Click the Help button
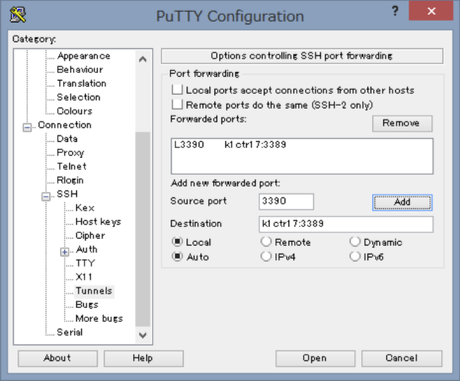460x381 pixels. pyautogui.click(x=143, y=358)
